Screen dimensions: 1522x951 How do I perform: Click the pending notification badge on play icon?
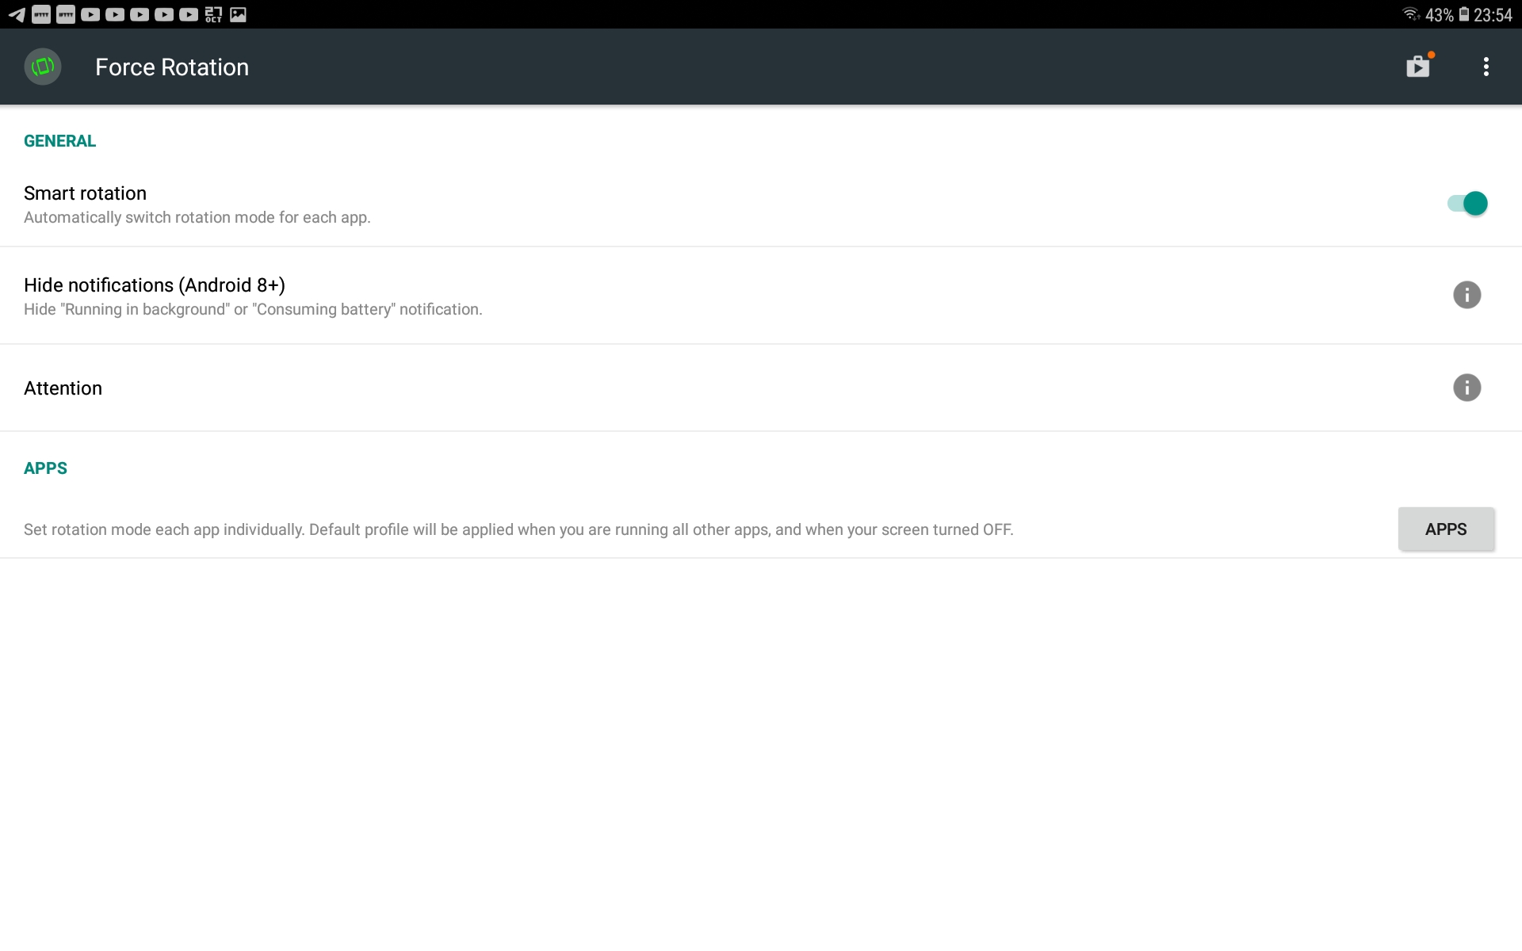[x=1430, y=51]
